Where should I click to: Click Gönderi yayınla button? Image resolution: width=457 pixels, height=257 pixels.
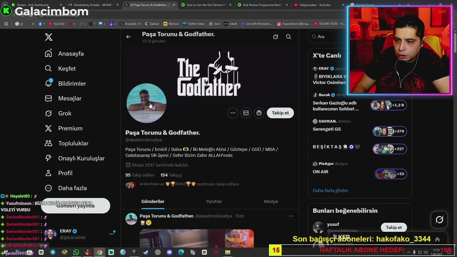coord(75,206)
